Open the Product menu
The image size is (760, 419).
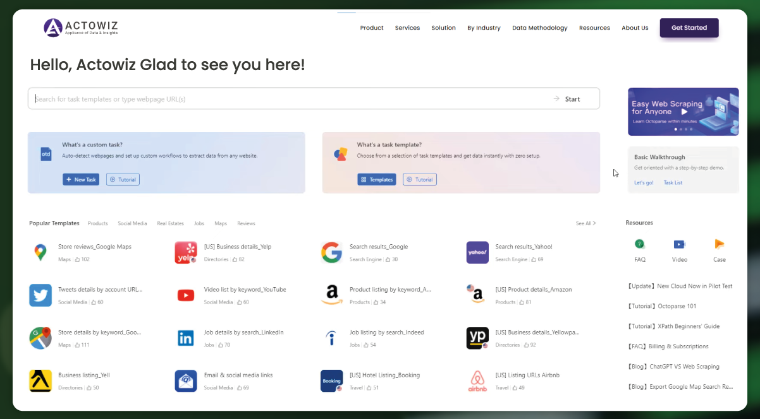click(x=372, y=28)
